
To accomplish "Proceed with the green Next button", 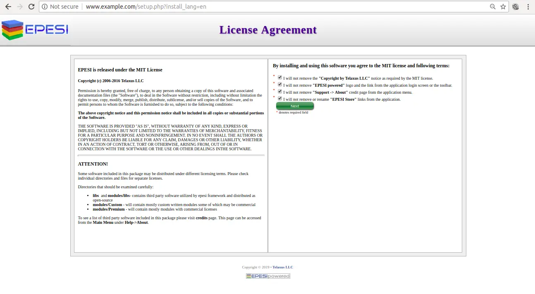I will pos(295,106).
